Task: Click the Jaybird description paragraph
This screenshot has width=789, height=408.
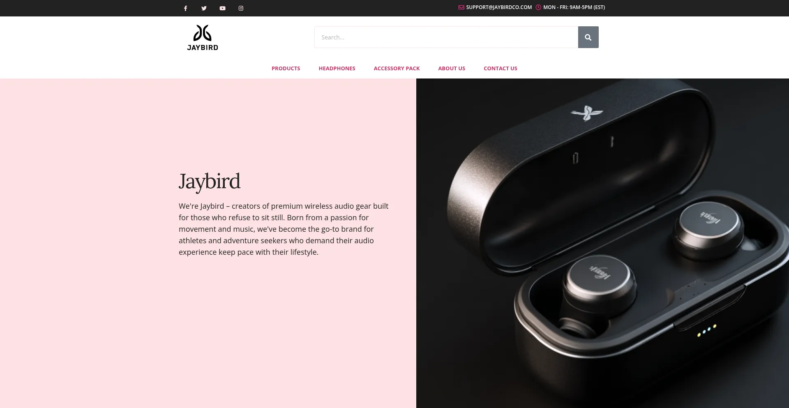Action: point(284,229)
